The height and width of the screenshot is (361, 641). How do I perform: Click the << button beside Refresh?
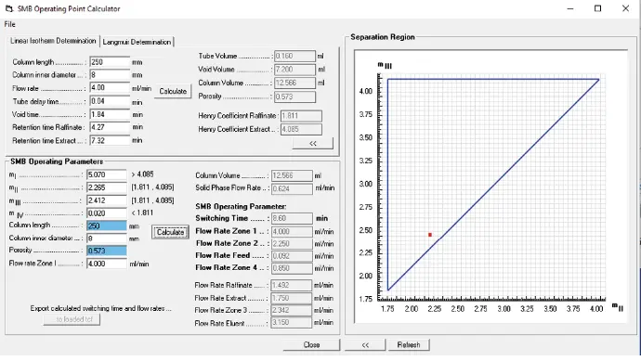tap(365, 345)
